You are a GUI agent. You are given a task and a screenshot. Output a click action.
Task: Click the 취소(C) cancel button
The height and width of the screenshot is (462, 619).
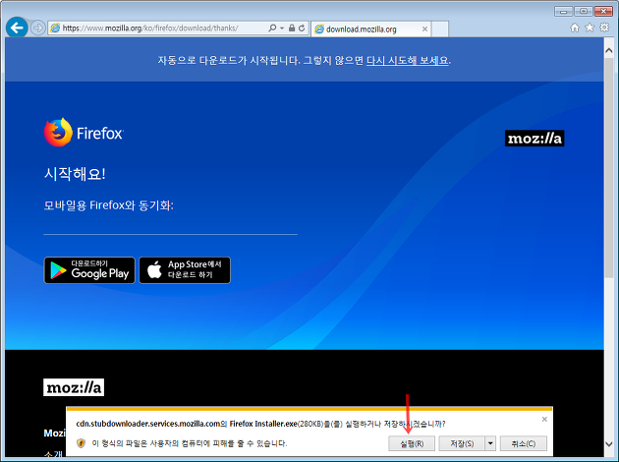(524, 443)
